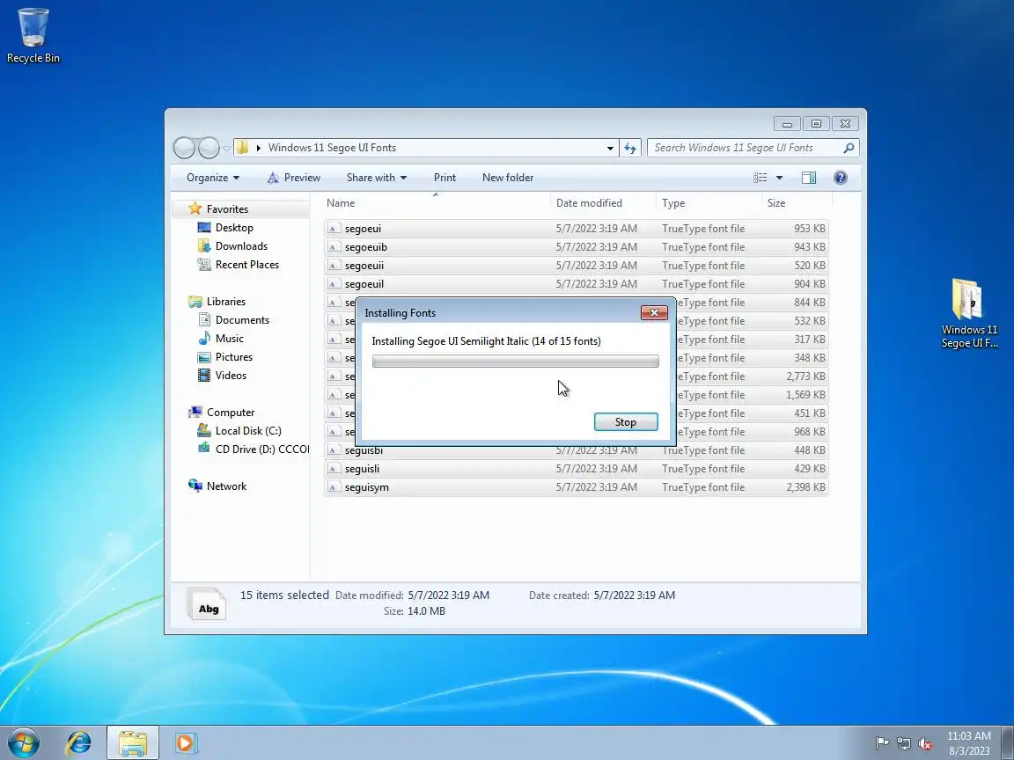Open Explorer help icon
This screenshot has width=1014, height=760.
click(840, 178)
